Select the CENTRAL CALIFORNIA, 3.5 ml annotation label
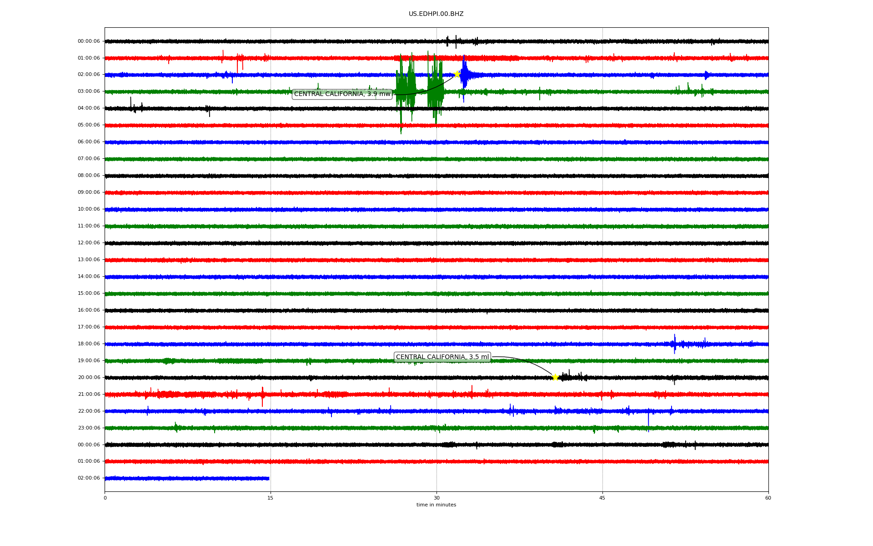The width and height of the screenshot is (873, 546). click(x=442, y=357)
